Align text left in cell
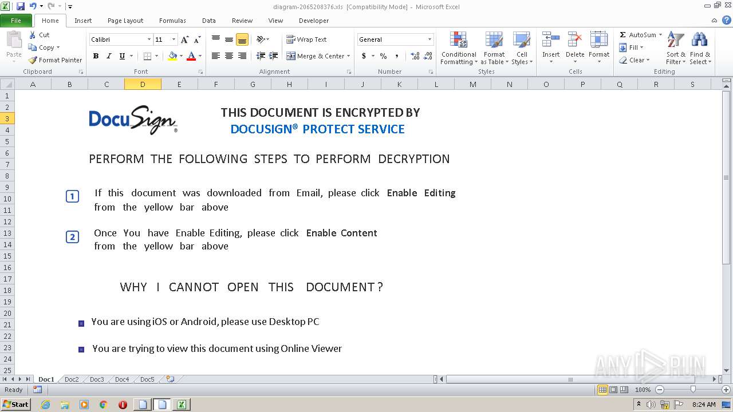This screenshot has height=412, width=733. pyautogui.click(x=216, y=56)
